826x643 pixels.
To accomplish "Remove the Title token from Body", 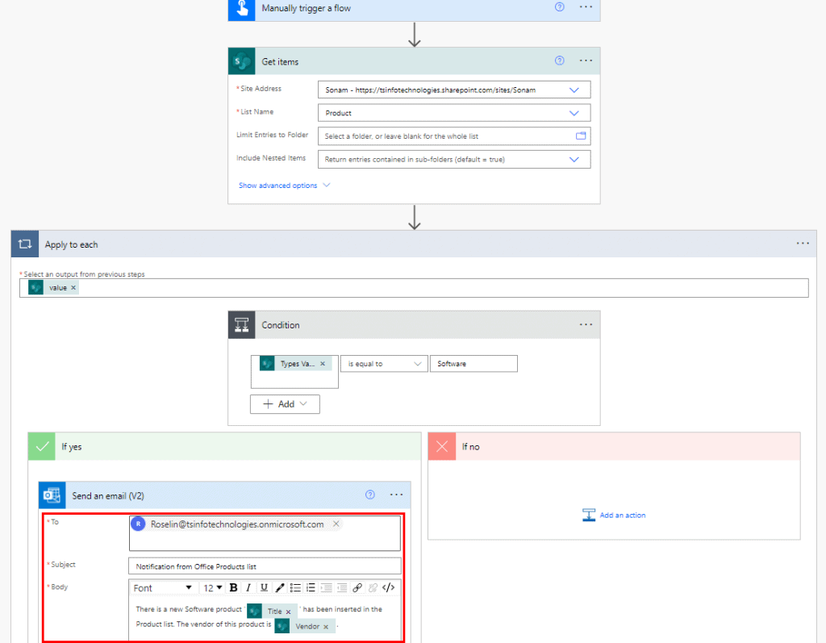I will click(x=289, y=612).
